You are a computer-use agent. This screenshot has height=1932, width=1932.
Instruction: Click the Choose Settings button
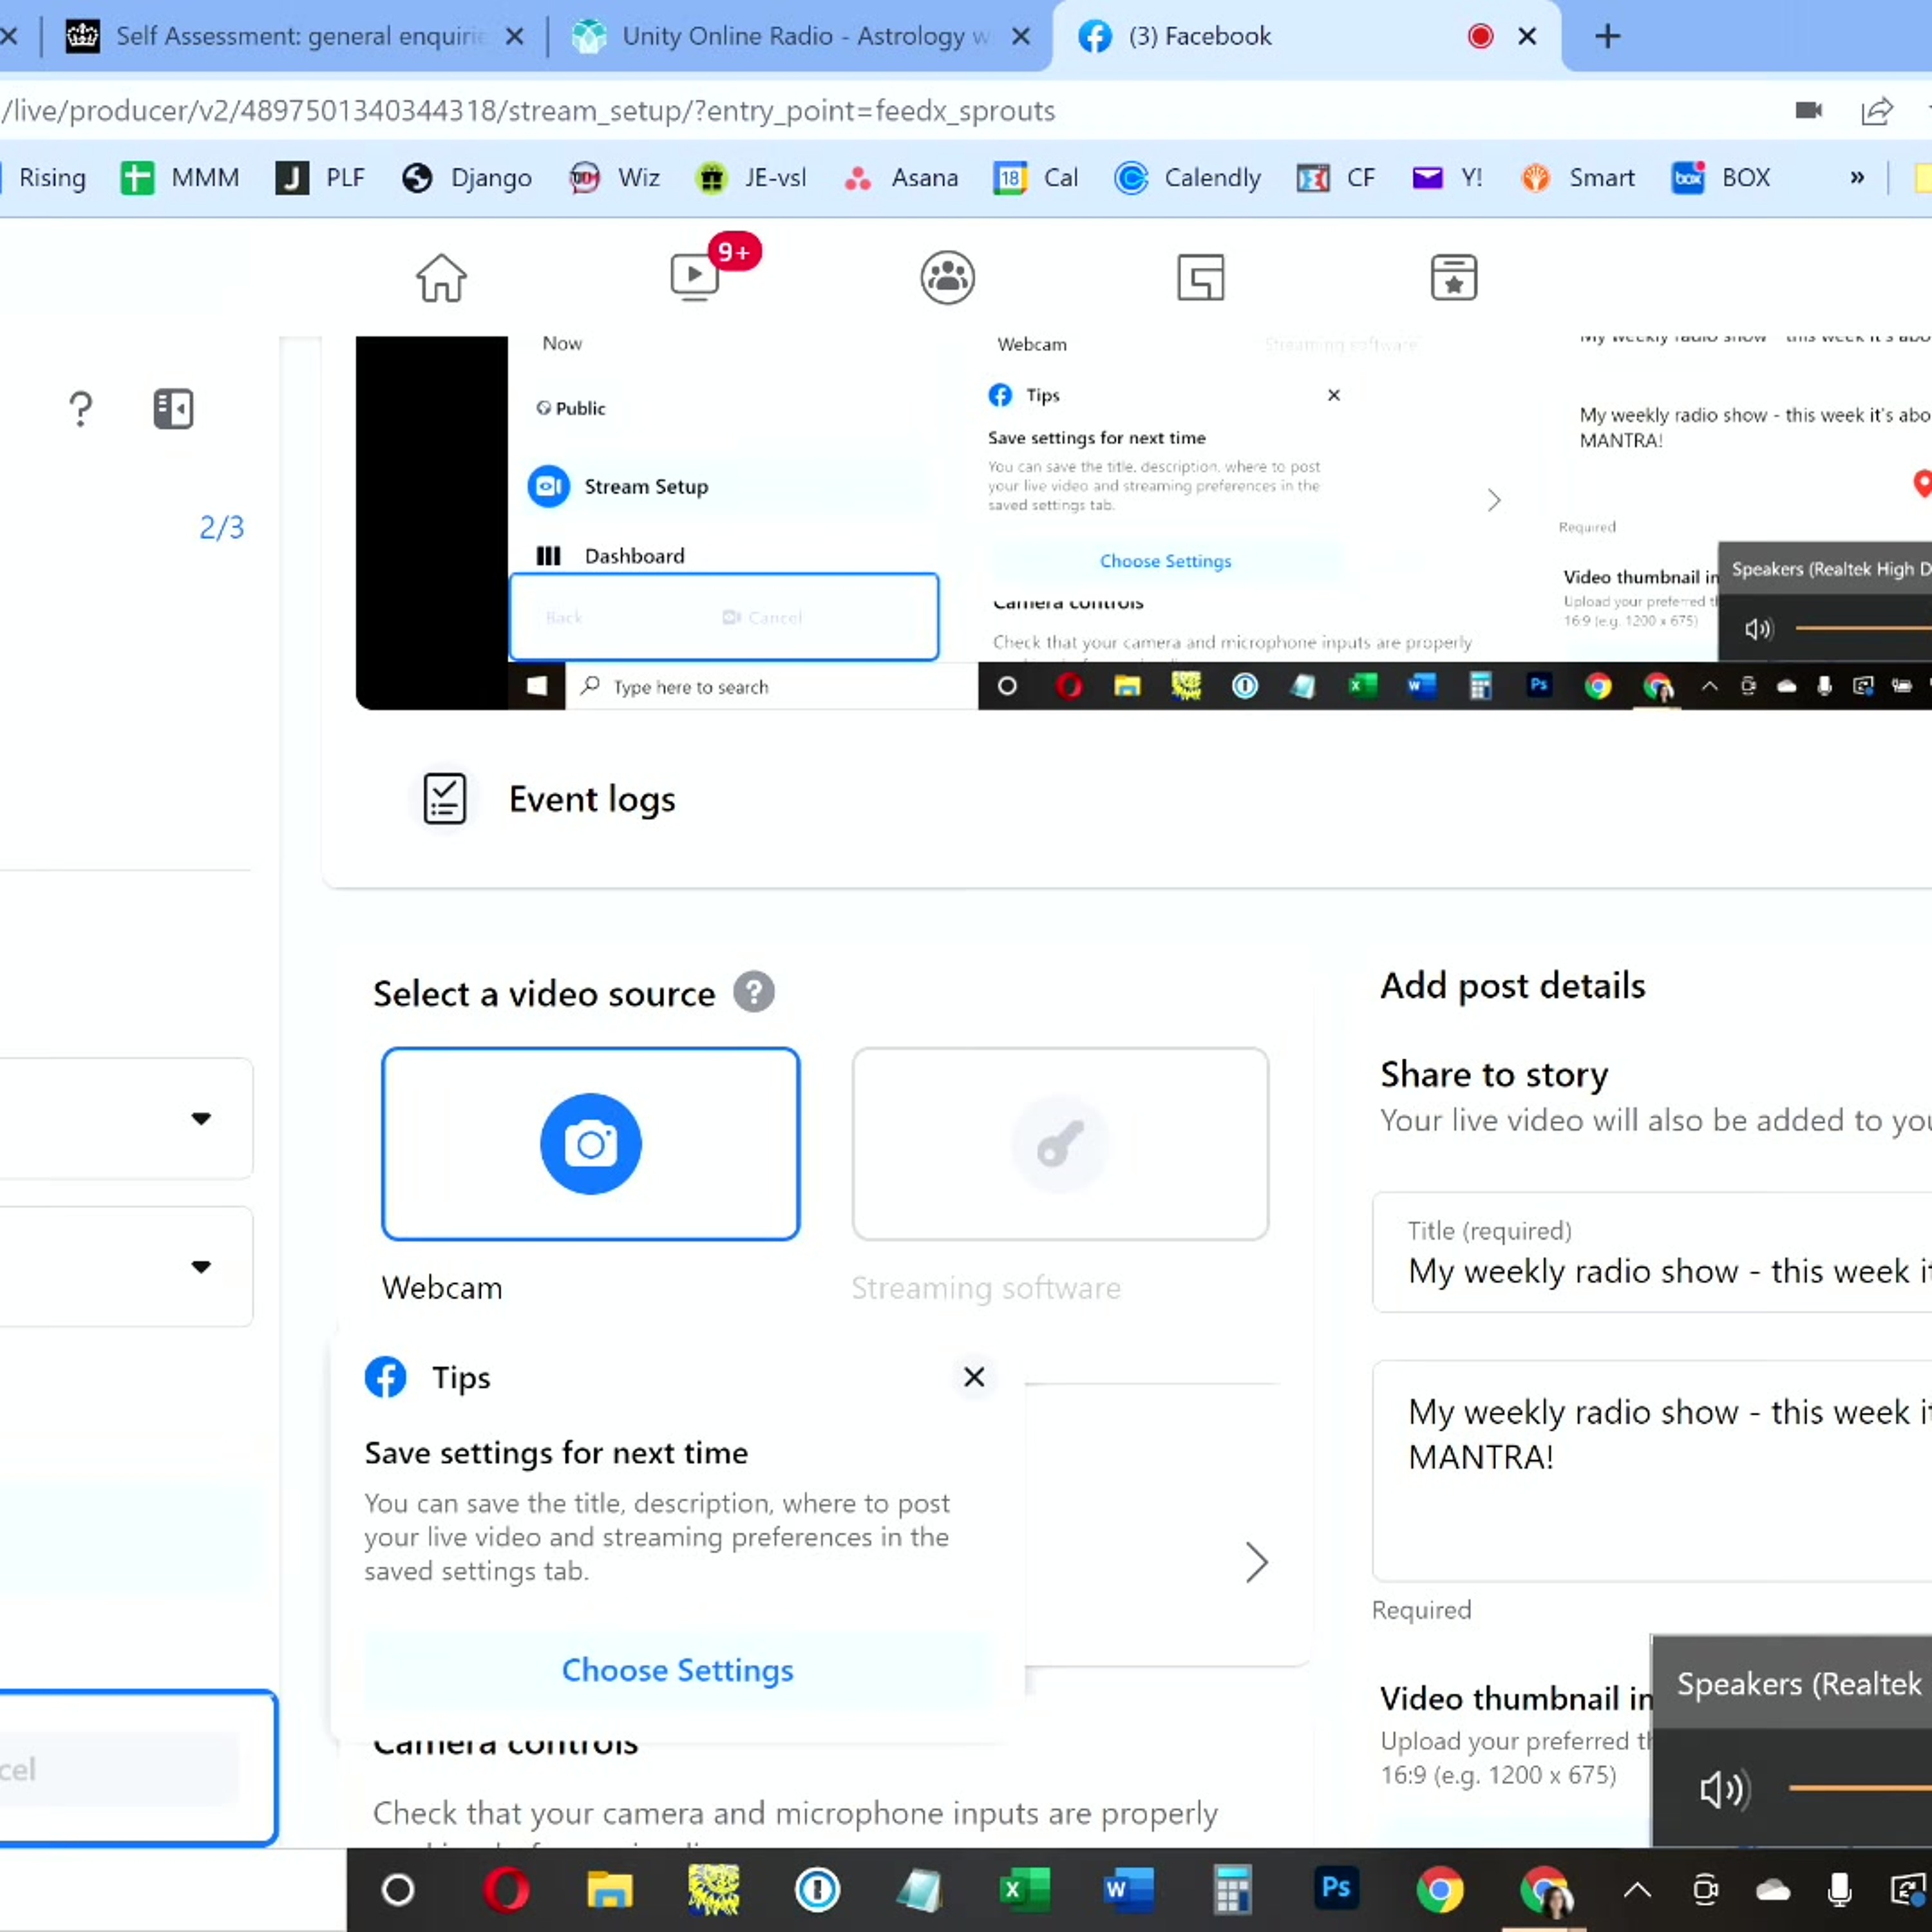point(677,1670)
